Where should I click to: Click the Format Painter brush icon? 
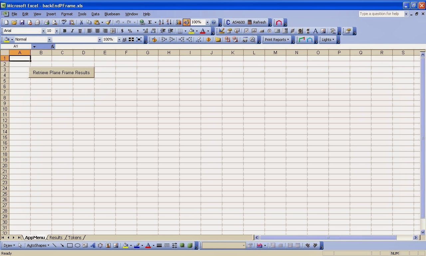click(108, 22)
